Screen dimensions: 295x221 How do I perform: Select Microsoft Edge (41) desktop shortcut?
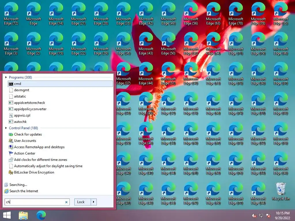coord(123,193)
